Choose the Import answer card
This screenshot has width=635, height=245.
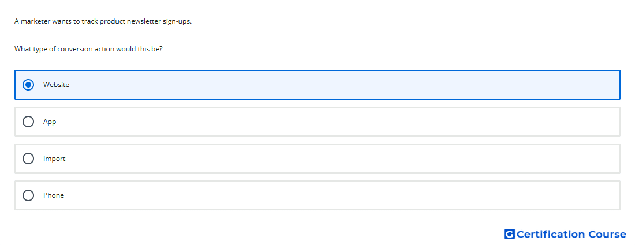tap(317, 159)
